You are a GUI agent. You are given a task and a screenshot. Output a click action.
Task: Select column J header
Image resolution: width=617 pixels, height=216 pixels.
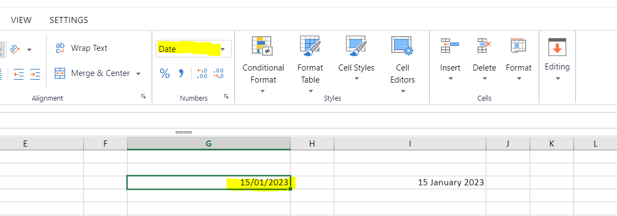click(x=508, y=144)
